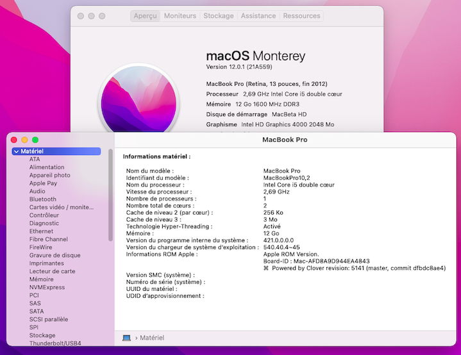
Task: Select FireWire in the sidebar
Action: point(40,247)
